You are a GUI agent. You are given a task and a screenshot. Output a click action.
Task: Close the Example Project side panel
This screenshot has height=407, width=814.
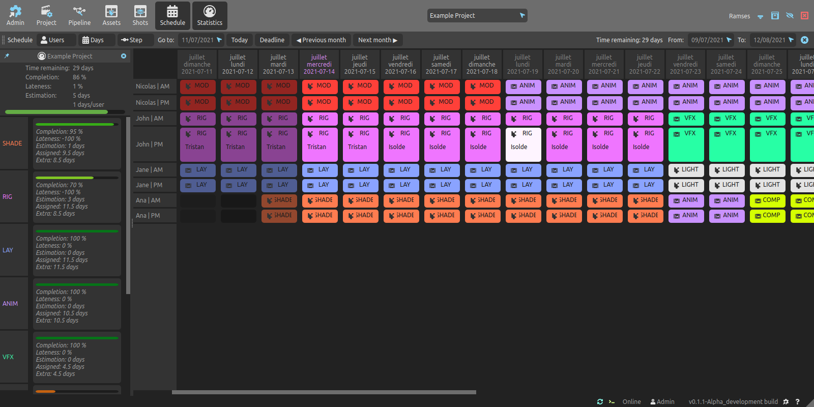click(124, 56)
